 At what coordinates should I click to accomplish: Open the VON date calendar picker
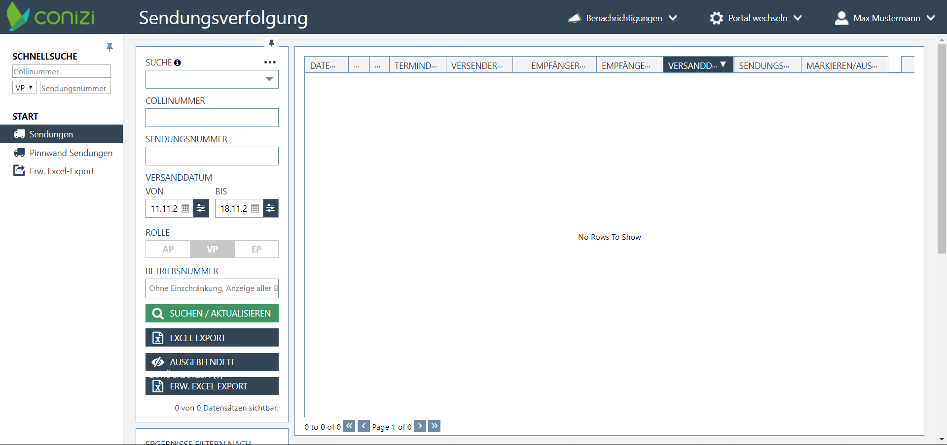click(185, 208)
